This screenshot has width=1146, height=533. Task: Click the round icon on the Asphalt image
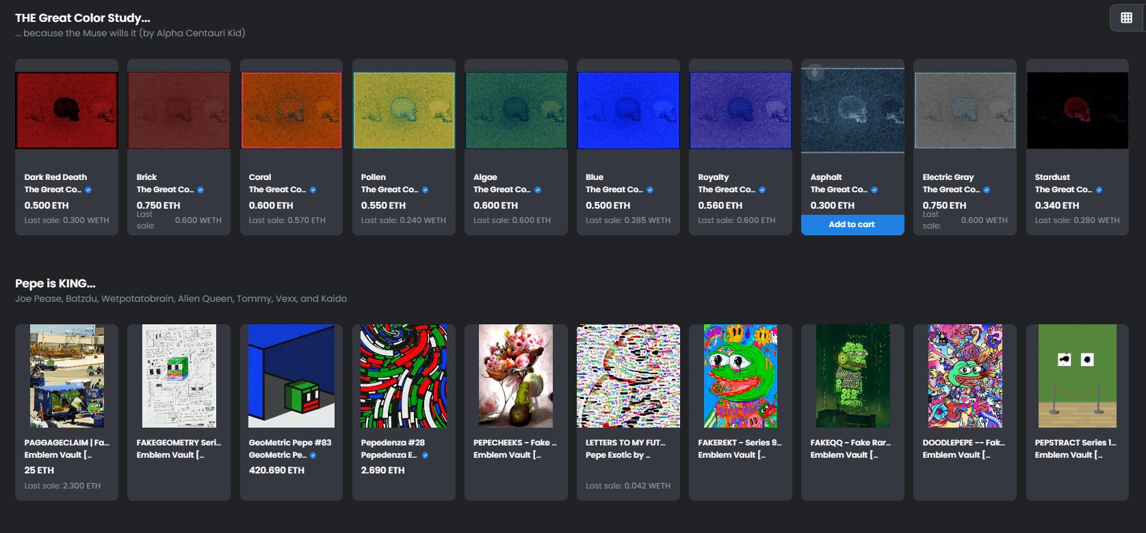click(x=814, y=72)
